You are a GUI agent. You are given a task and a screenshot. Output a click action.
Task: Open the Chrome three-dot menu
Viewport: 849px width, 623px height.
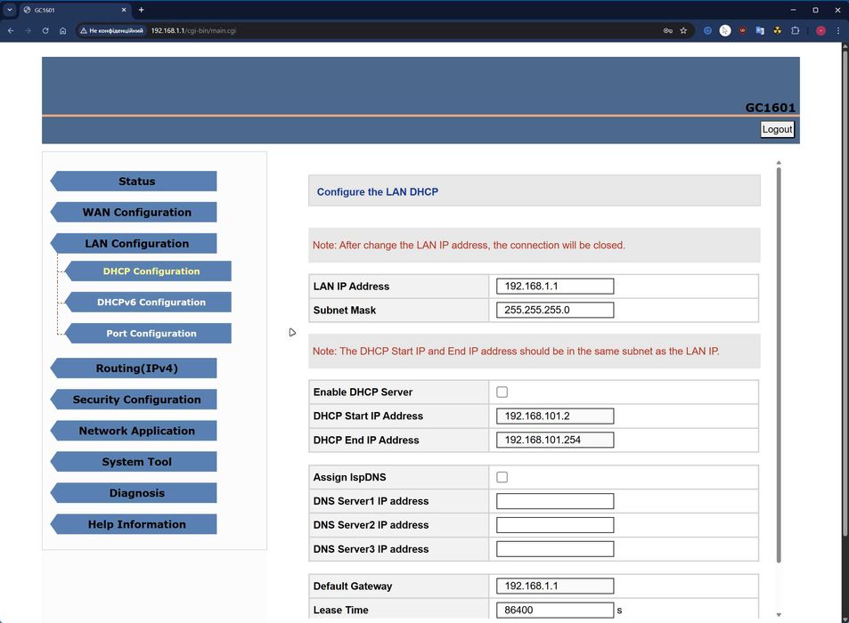pos(838,31)
